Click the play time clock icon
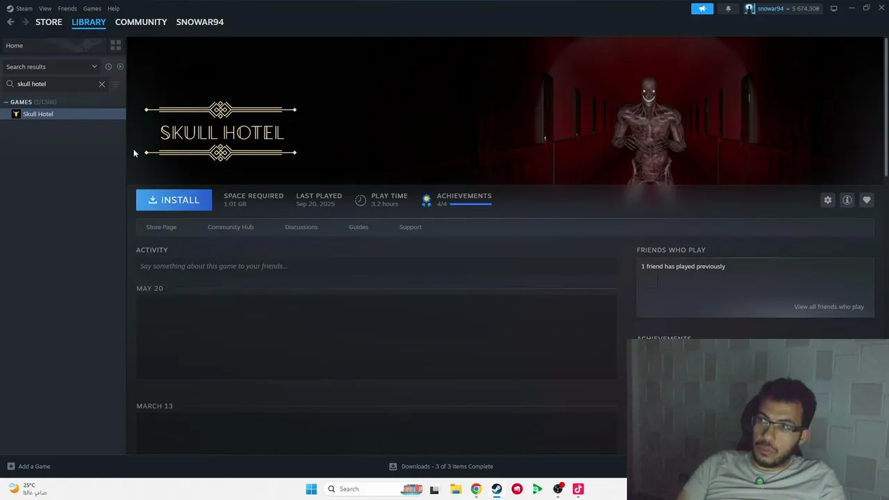The height and width of the screenshot is (500, 889). pos(360,200)
